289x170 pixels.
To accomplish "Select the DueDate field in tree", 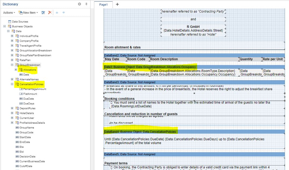I will [x=28, y=99].
